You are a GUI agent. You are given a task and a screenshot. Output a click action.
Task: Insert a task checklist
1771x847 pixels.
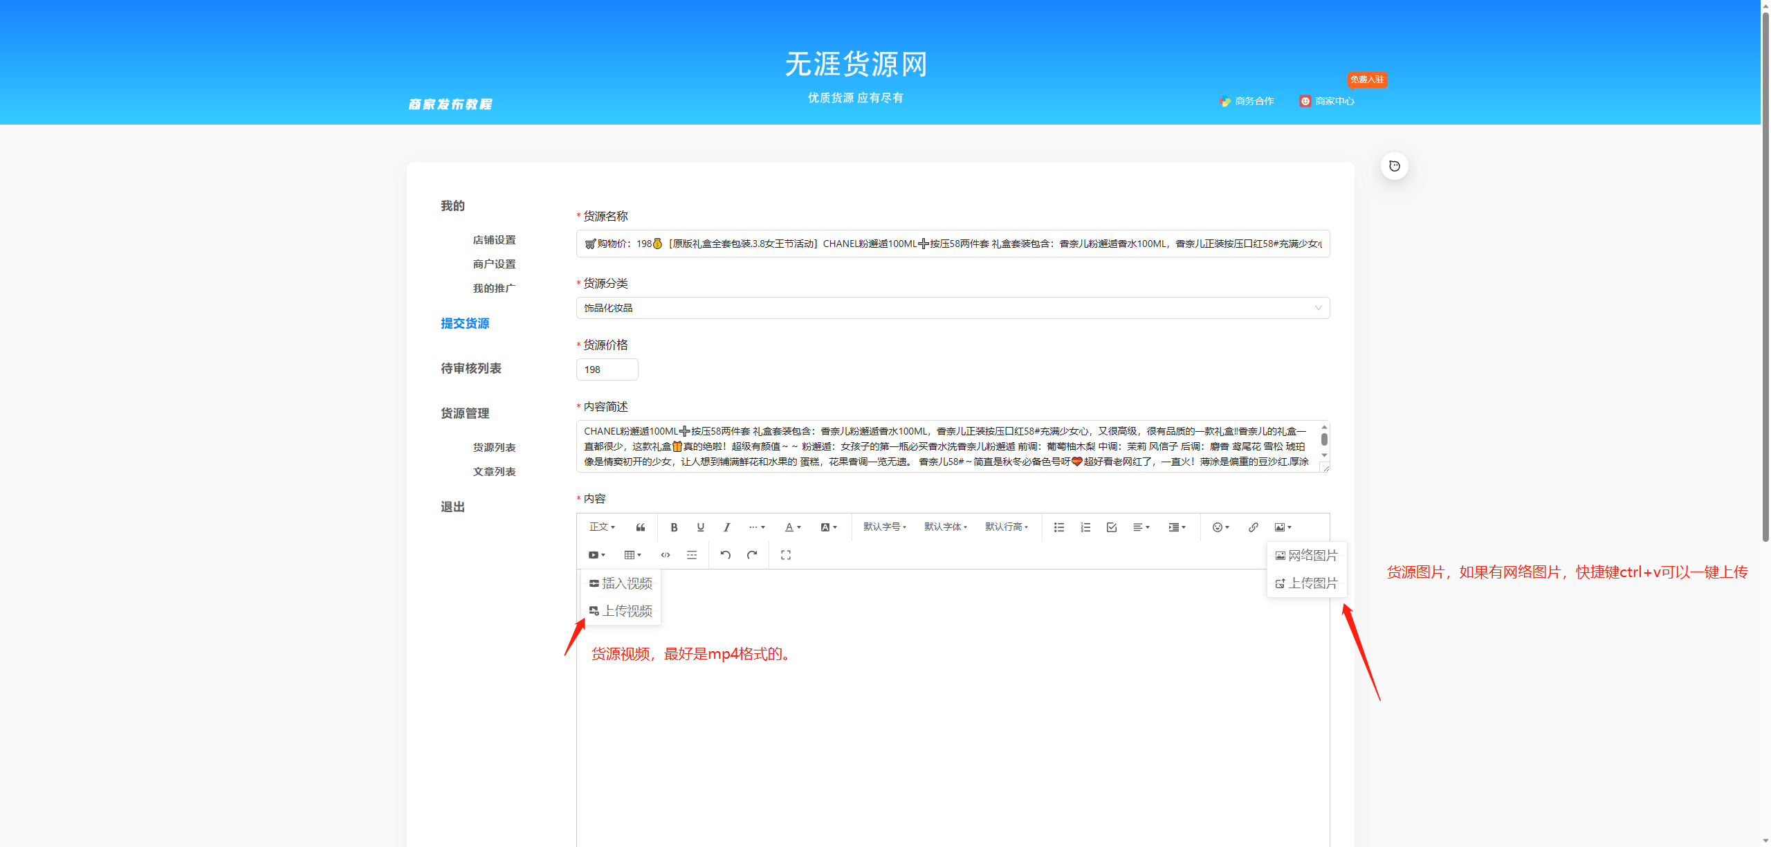[1111, 527]
